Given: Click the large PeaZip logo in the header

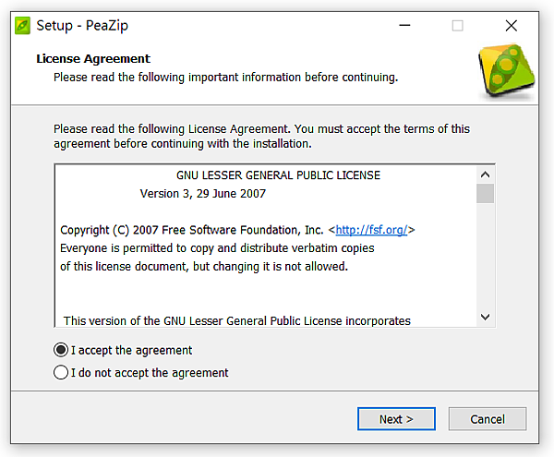Looking at the screenshot, I should click(x=506, y=70).
